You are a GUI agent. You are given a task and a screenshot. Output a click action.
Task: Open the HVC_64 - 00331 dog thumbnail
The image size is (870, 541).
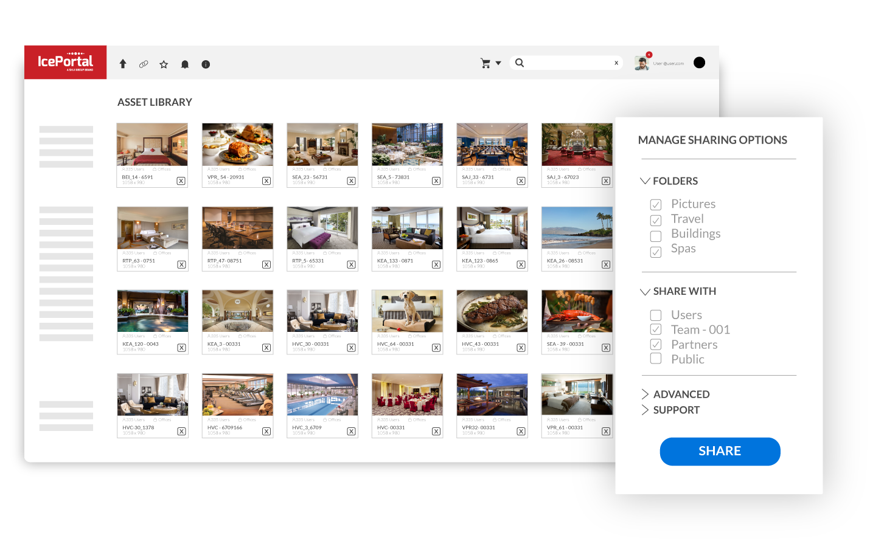(x=407, y=311)
